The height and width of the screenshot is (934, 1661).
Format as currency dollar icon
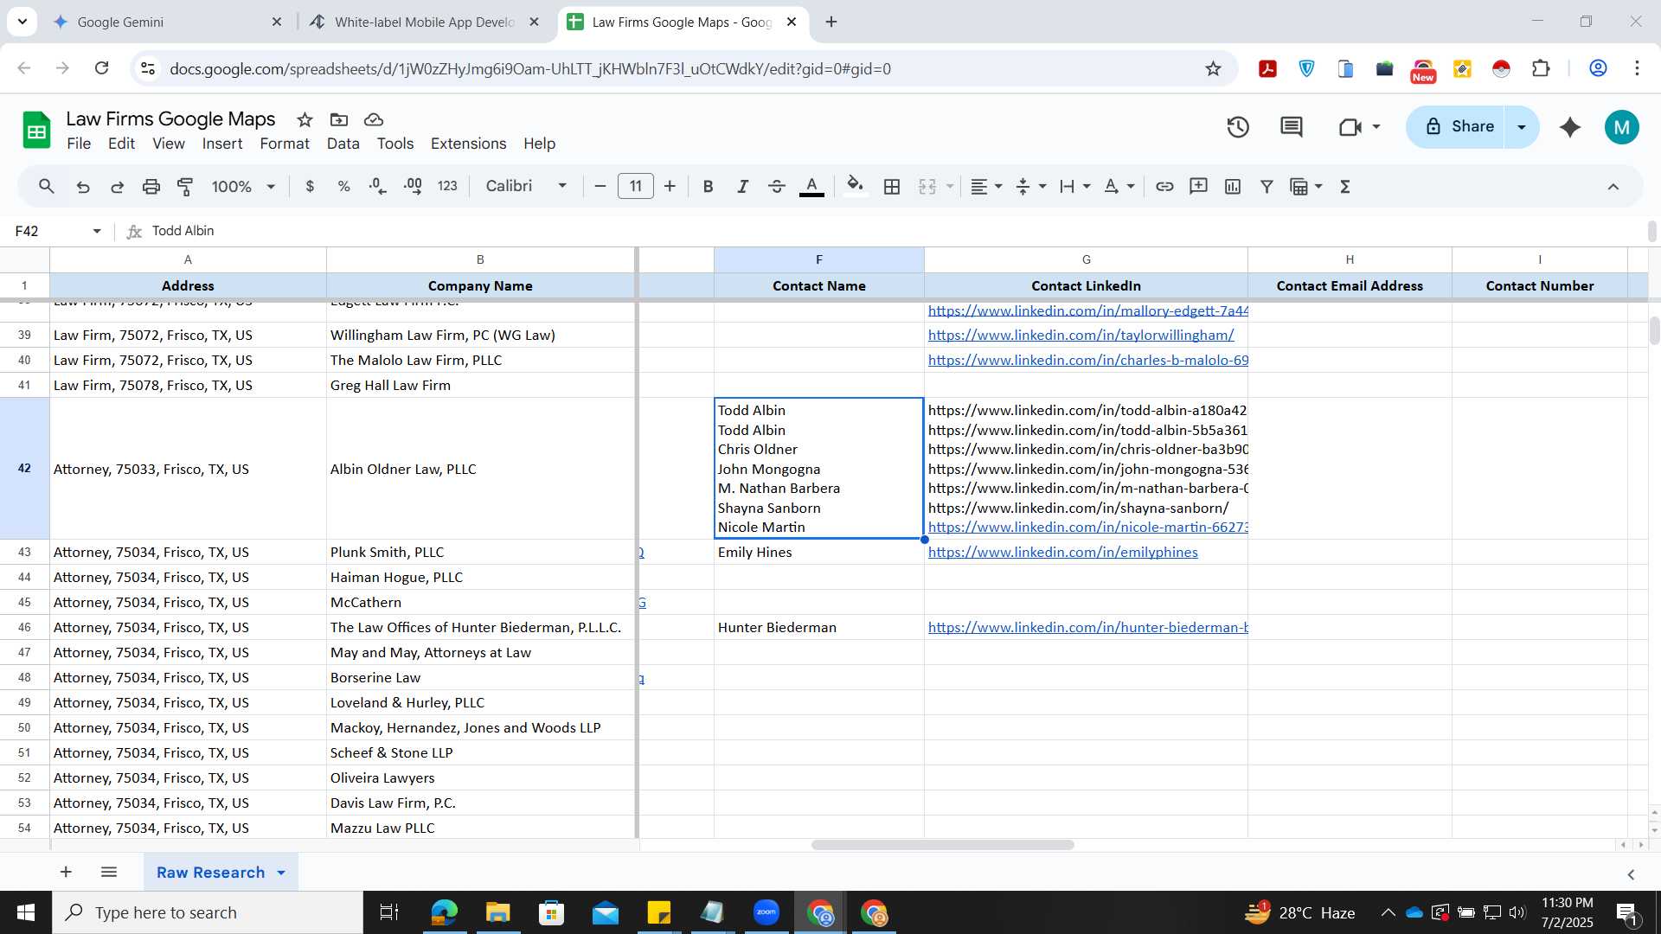[x=310, y=187]
